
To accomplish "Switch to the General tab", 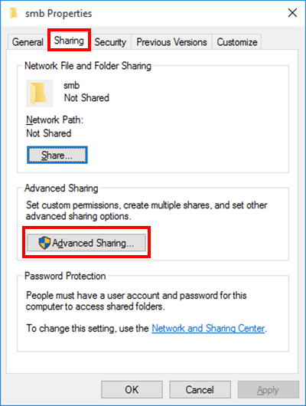I will [28, 42].
